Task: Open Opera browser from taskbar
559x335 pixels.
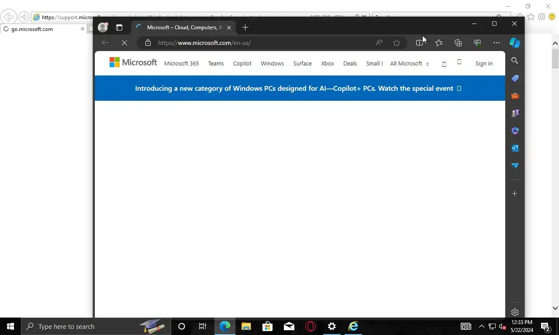Action: (x=311, y=326)
